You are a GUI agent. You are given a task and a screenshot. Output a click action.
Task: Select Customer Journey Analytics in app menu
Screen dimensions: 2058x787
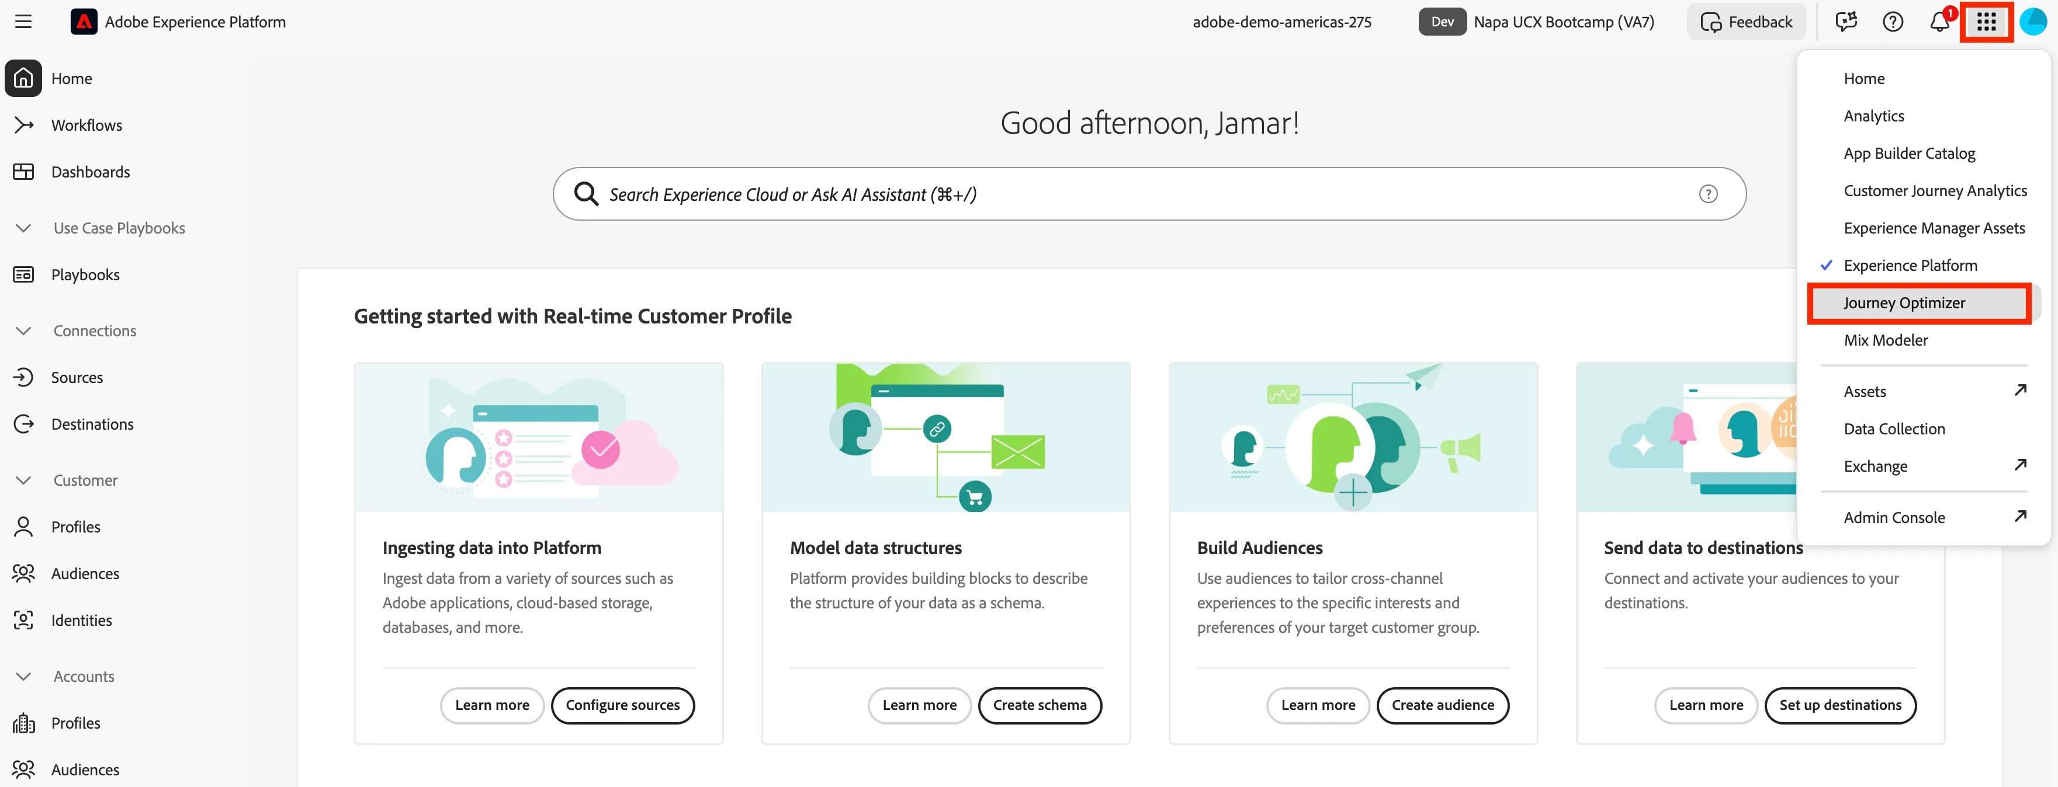(1935, 191)
